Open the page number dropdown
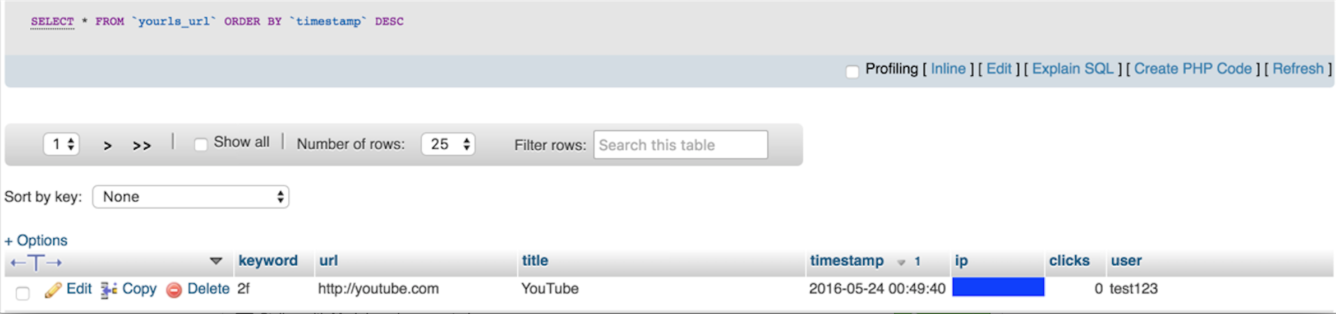Viewport: 1336px width, 314px height. 62,144
